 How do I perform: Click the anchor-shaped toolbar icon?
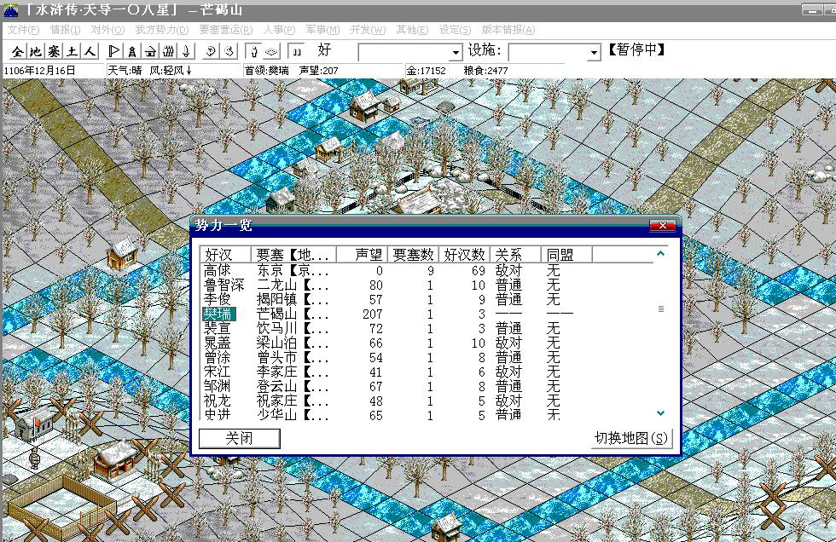pos(186,52)
